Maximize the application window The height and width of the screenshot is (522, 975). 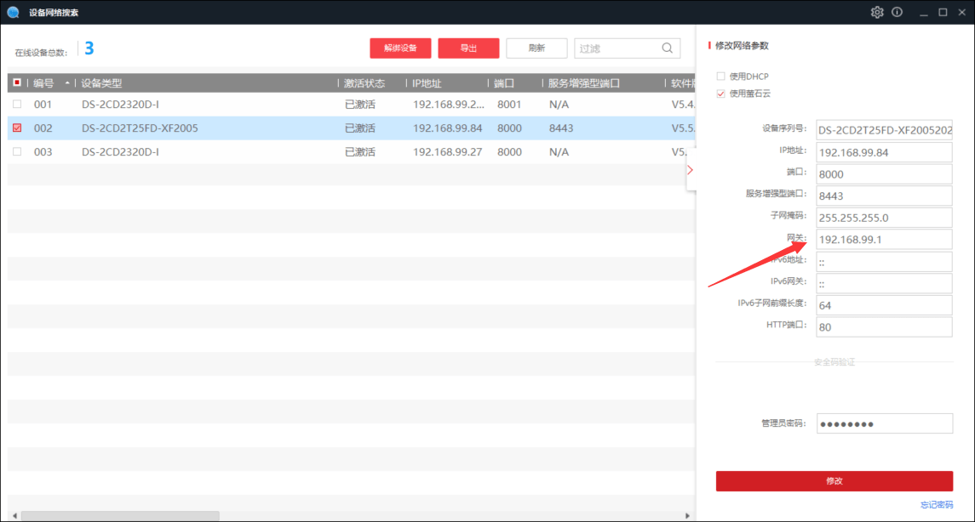click(x=943, y=12)
